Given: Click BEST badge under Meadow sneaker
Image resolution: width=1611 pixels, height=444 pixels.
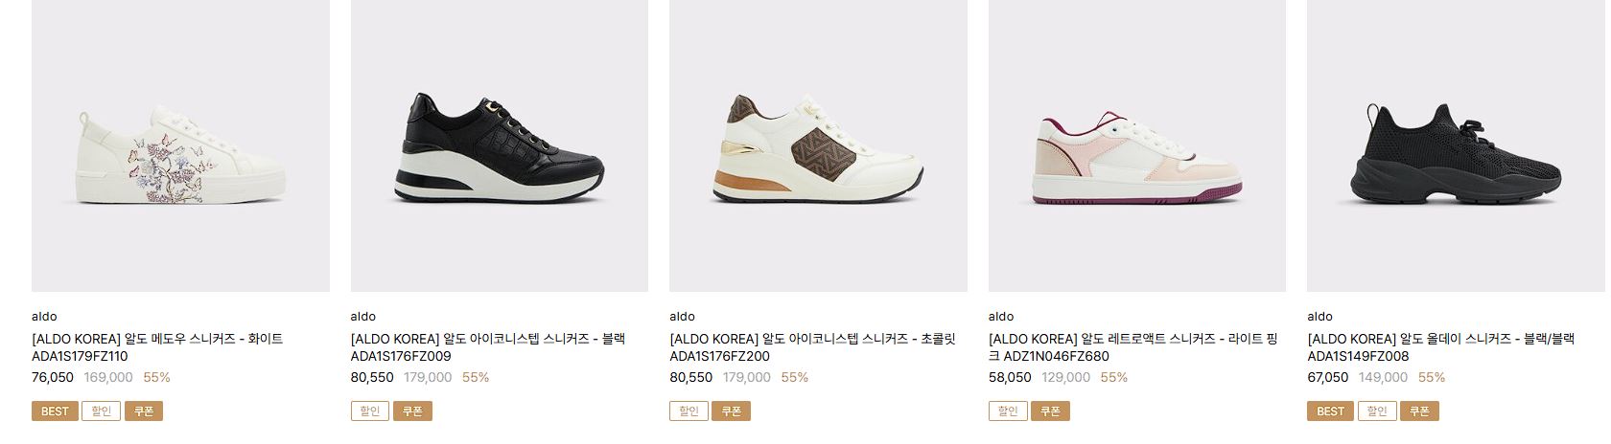Looking at the screenshot, I should (x=55, y=411).
